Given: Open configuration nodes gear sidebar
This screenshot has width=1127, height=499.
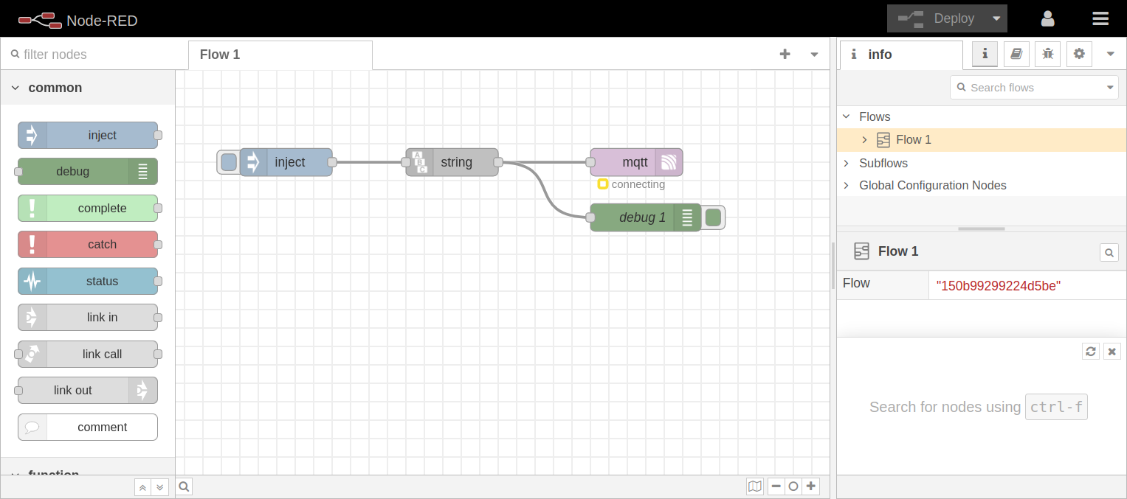Looking at the screenshot, I should (x=1079, y=54).
